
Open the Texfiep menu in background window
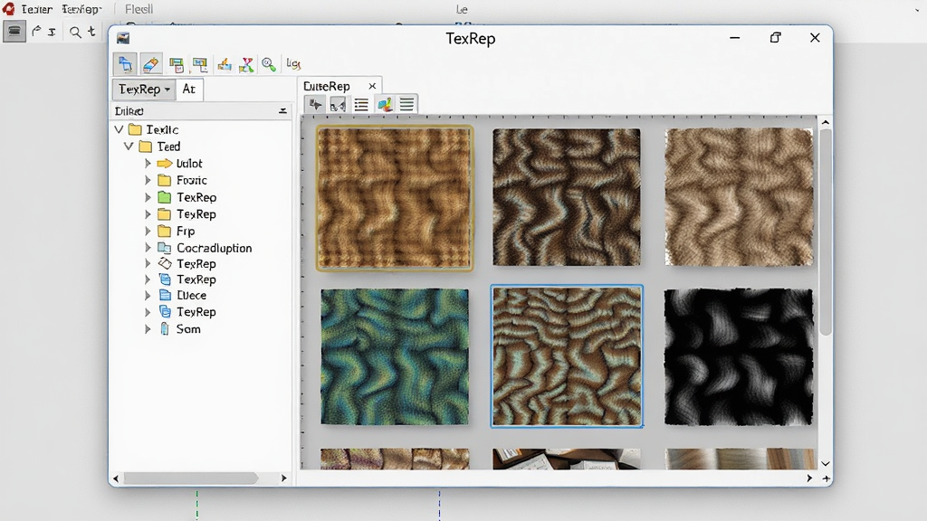(81, 9)
